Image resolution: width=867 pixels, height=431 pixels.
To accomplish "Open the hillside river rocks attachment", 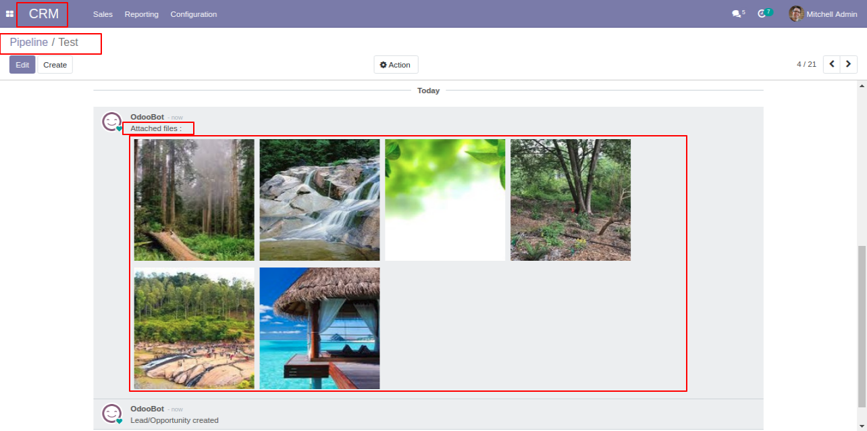I will [x=194, y=328].
